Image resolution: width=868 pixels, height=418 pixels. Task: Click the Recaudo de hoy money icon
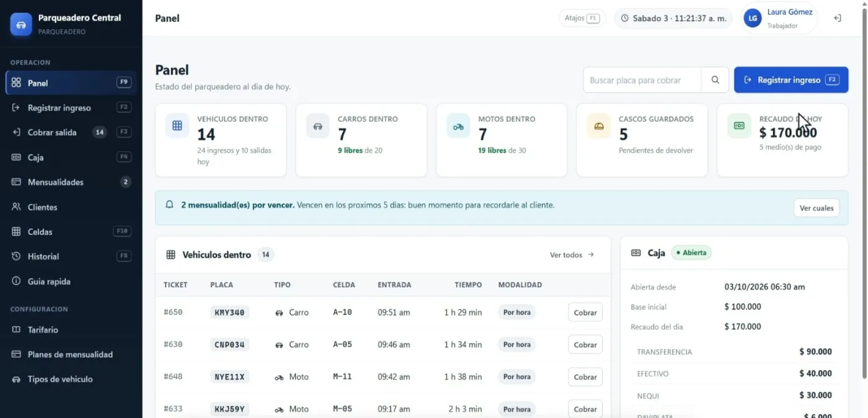pyautogui.click(x=739, y=126)
